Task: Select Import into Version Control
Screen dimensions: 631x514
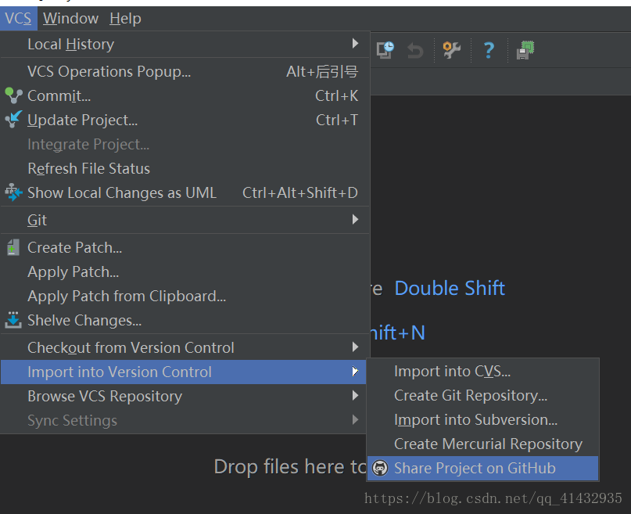Action: tap(183, 372)
